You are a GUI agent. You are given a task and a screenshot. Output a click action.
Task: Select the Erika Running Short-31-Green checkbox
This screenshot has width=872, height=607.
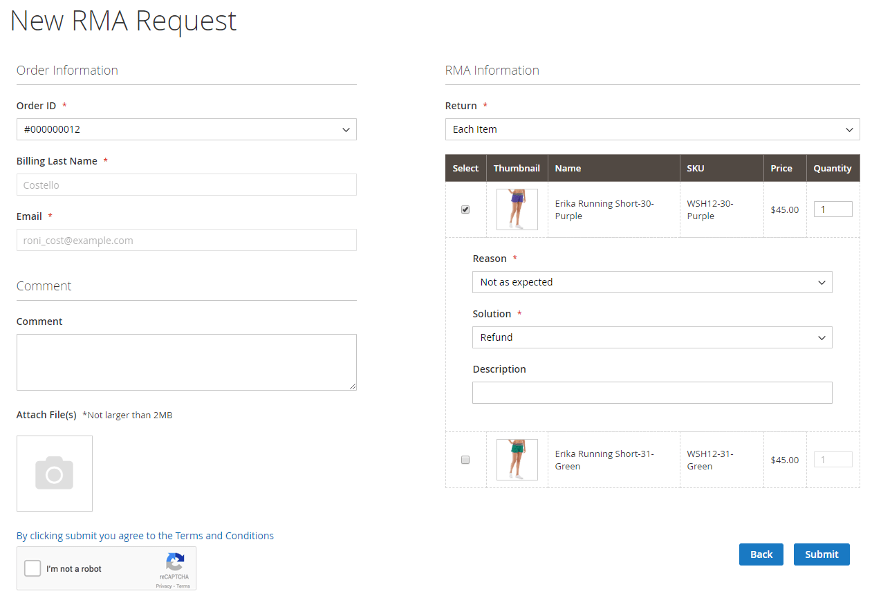pyautogui.click(x=465, y=460)
